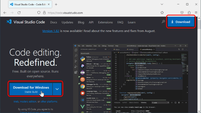Click node terminal dropdown in hero screenshot
Image resolution: width=201 pixels, height=113 pixels.
click(x=160, y=103)
